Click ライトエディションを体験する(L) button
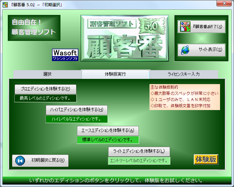Image resolution: width=234 pixels, height=187 pixels. [139, 151]
